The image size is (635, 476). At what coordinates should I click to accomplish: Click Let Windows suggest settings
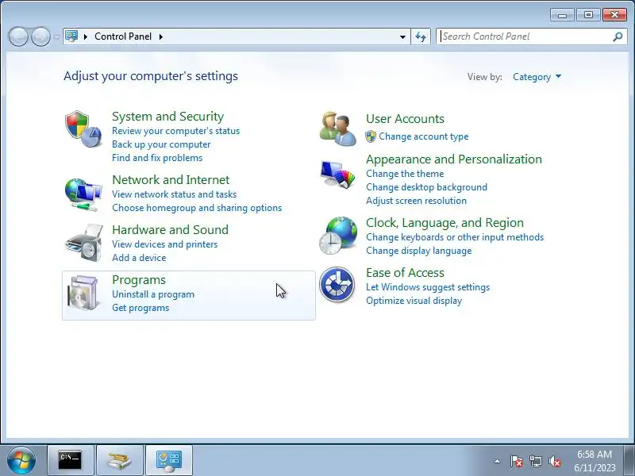click(428, 287)
